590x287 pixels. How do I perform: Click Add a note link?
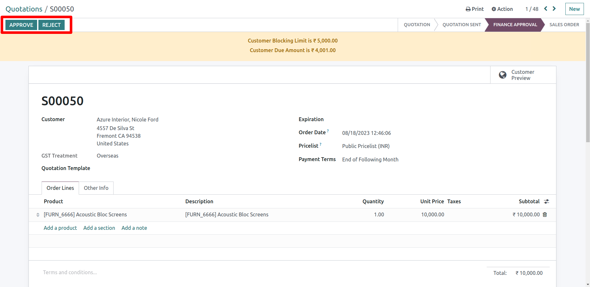(x=134, y=228)
